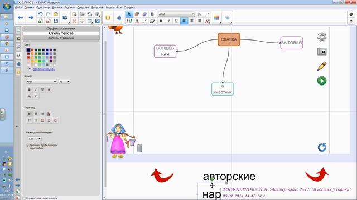Pick the orange swatch in top row
357x200 pixels.
(x=32, y=50)
